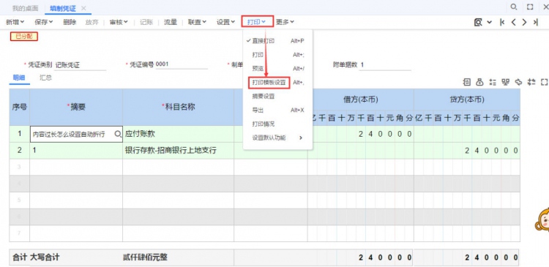Click the search magnifier icon at top right
This screenshot has width=549, height=267.
[x=514, y=7]
